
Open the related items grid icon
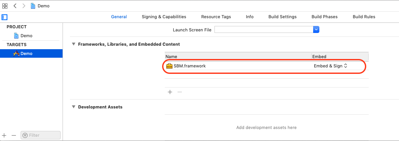[5, 6]
